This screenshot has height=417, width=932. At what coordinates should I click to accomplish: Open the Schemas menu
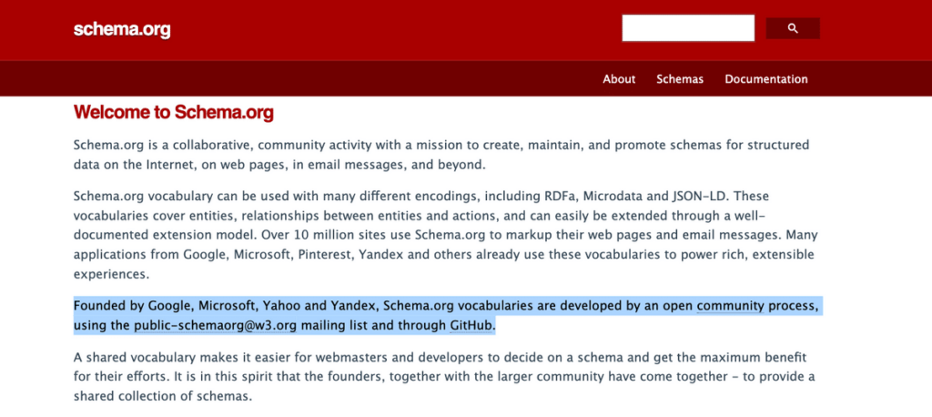pyautogui.click(x=679, y=79)
